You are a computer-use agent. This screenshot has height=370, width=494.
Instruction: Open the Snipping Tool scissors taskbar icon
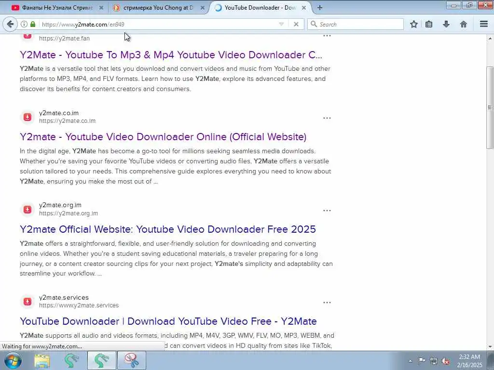131,360
